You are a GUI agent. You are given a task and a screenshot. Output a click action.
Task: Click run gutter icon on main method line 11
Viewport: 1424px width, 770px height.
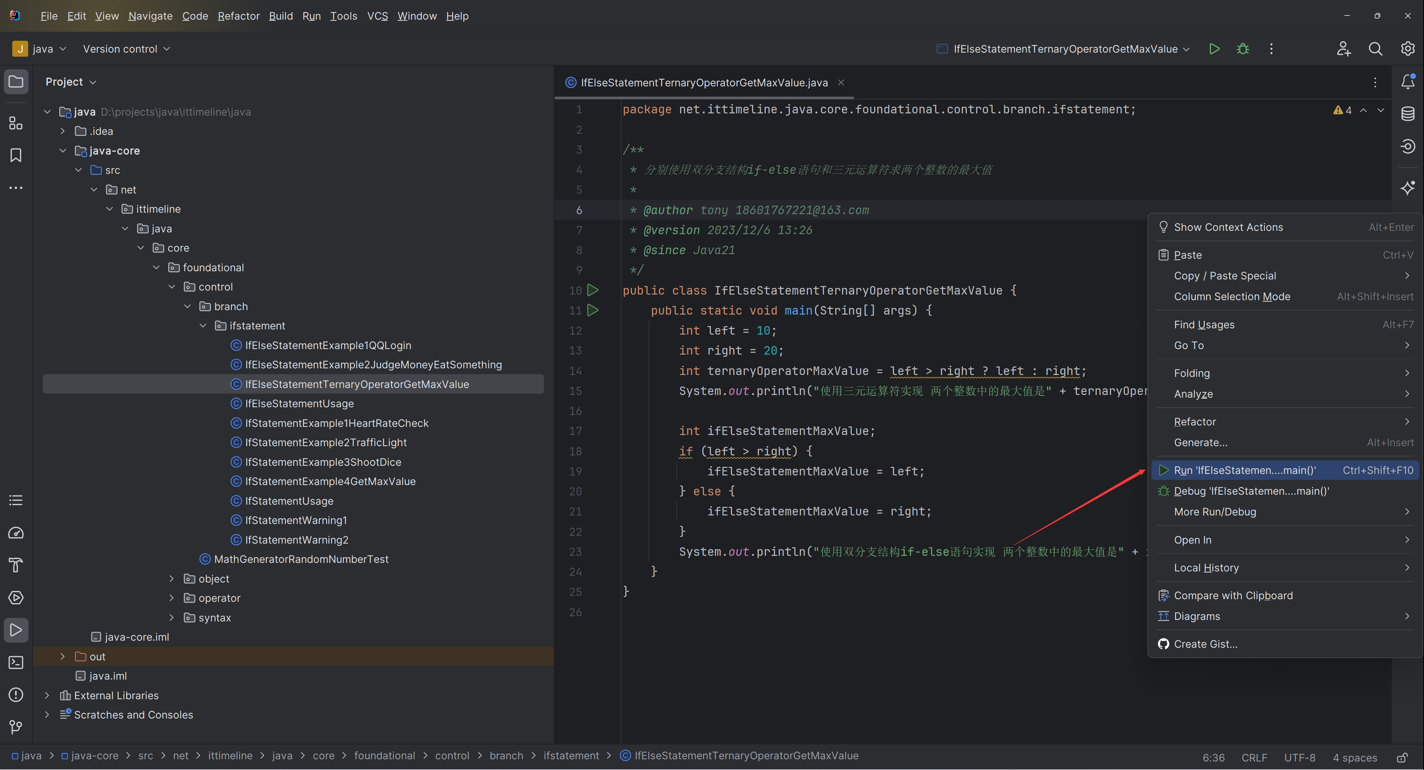[x=593, y=310]
